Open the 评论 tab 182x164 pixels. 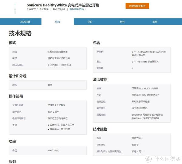90,22
